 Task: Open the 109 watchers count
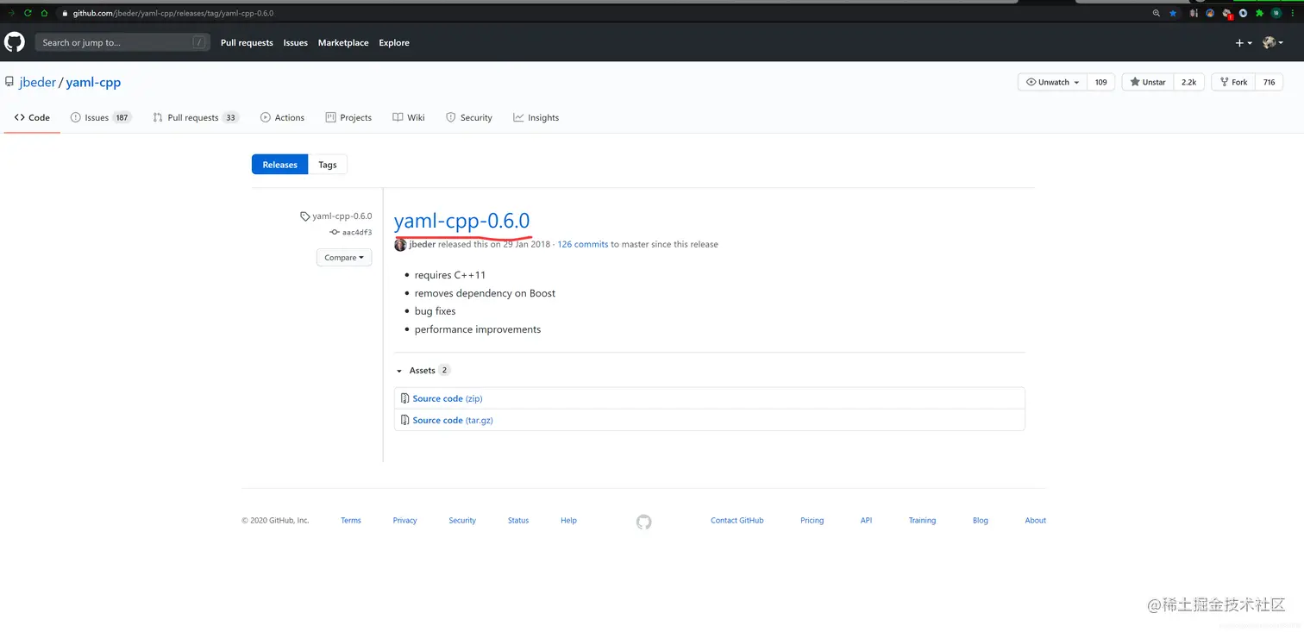point(1100,82)
